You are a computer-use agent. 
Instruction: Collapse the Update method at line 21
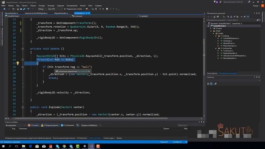(x=23, y=49)
